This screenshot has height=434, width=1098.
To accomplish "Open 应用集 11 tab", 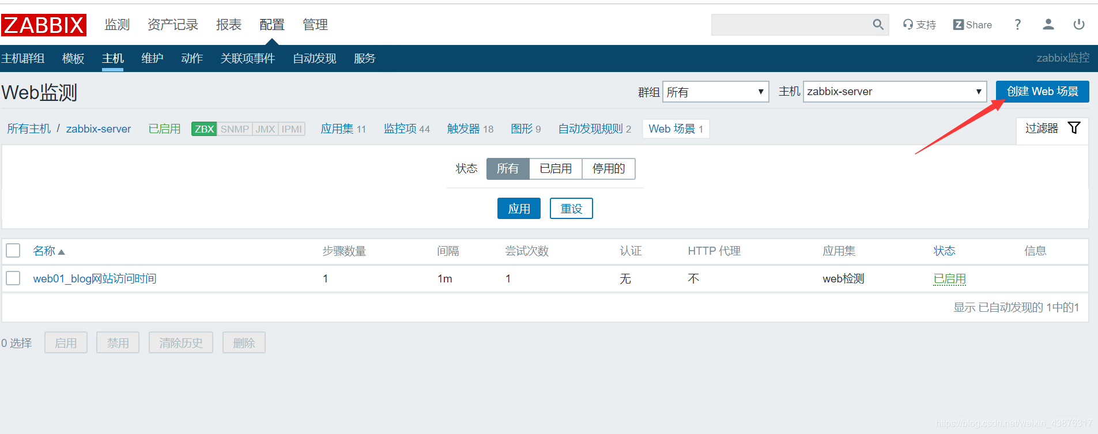I will [344, 129].
